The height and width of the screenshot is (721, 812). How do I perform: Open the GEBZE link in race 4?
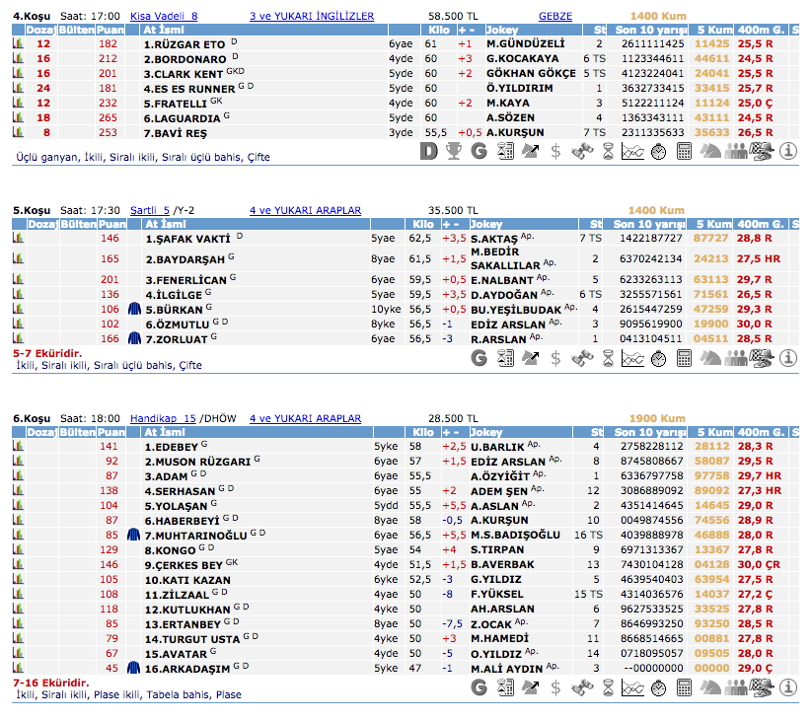click(554, 17)
